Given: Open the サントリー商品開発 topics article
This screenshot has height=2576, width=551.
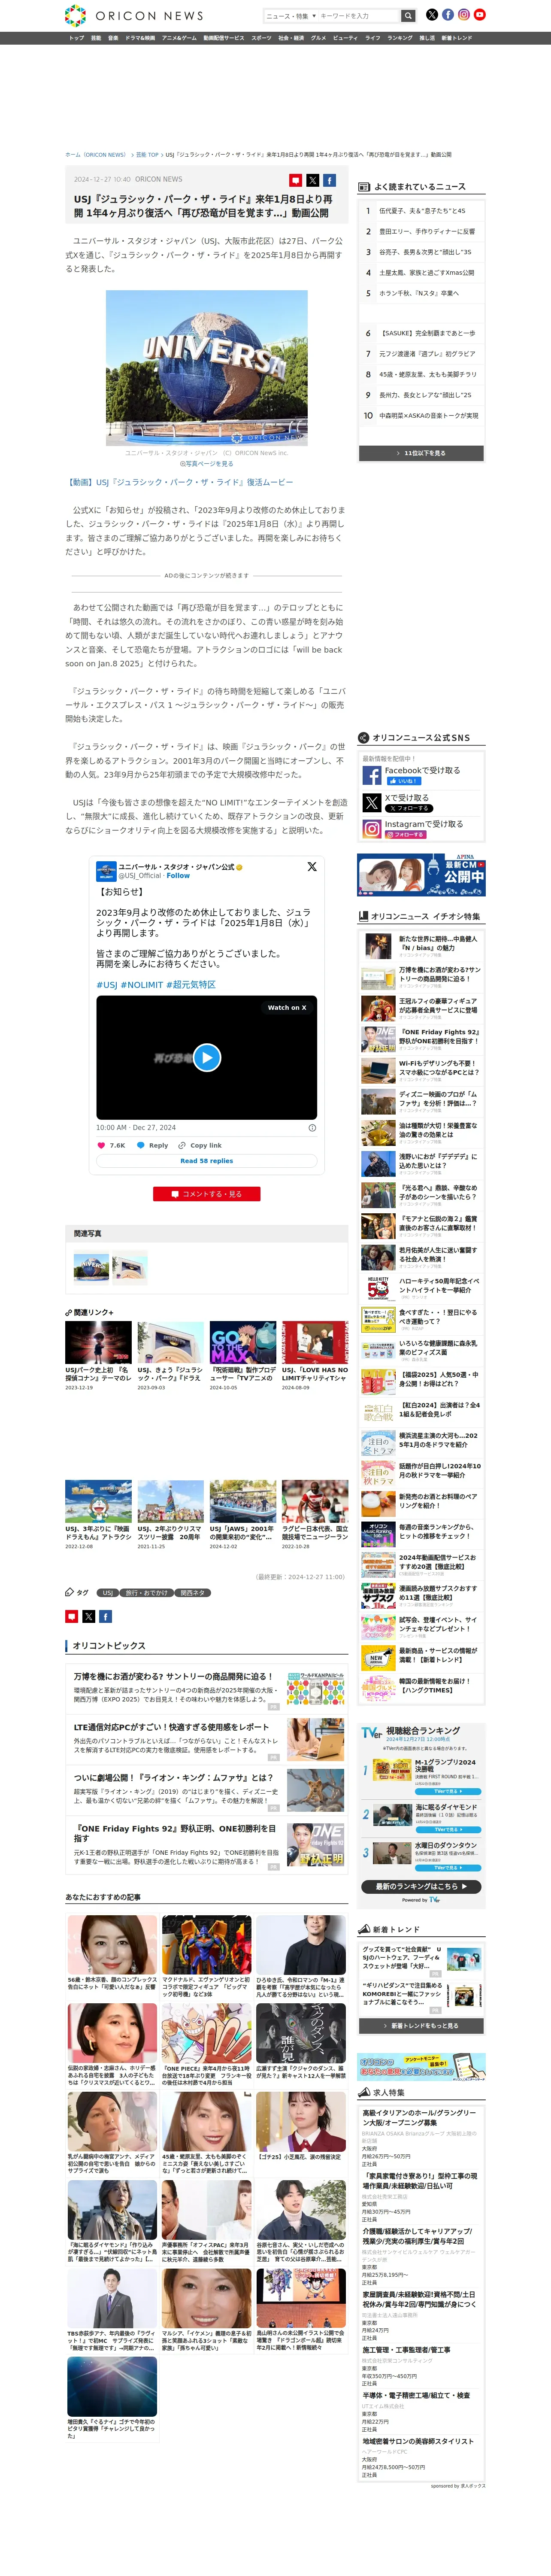Looking at the screenshot, I should point(207,1688).
